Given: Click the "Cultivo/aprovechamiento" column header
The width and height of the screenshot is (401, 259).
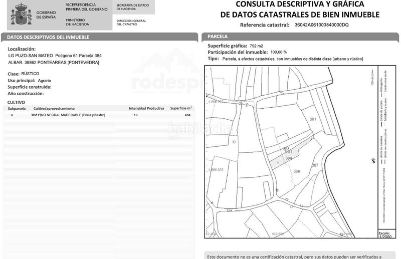Looking at the screenshot, I should [x=54, y=109].
